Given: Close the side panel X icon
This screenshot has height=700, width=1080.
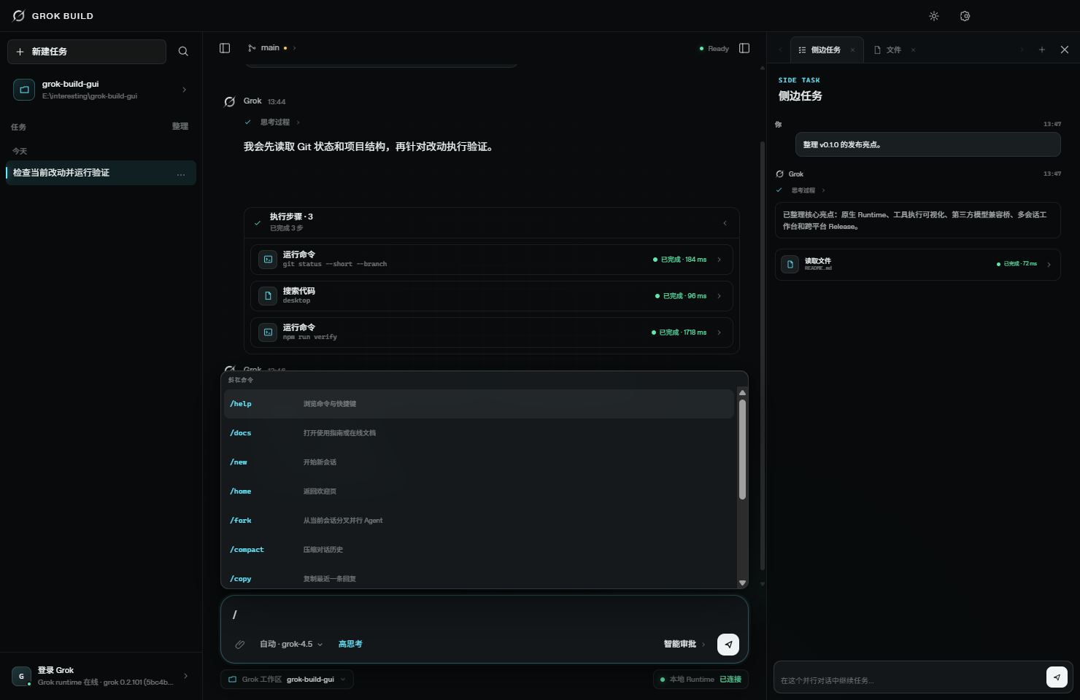Looking at the screenshot, I should 1065,50.
